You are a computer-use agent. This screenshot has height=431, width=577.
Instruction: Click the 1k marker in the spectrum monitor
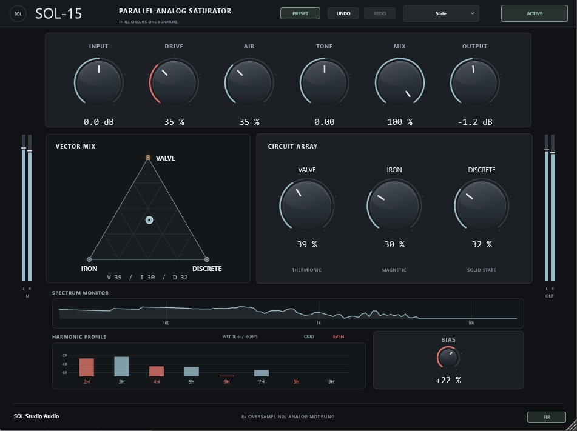click(x=319, y=323)
